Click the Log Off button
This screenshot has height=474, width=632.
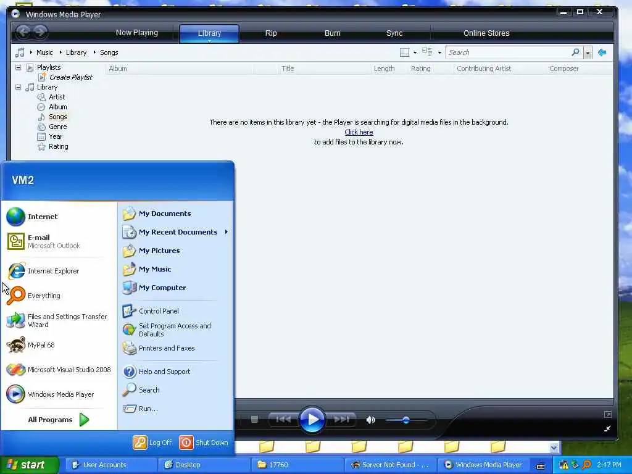point(152,443)
